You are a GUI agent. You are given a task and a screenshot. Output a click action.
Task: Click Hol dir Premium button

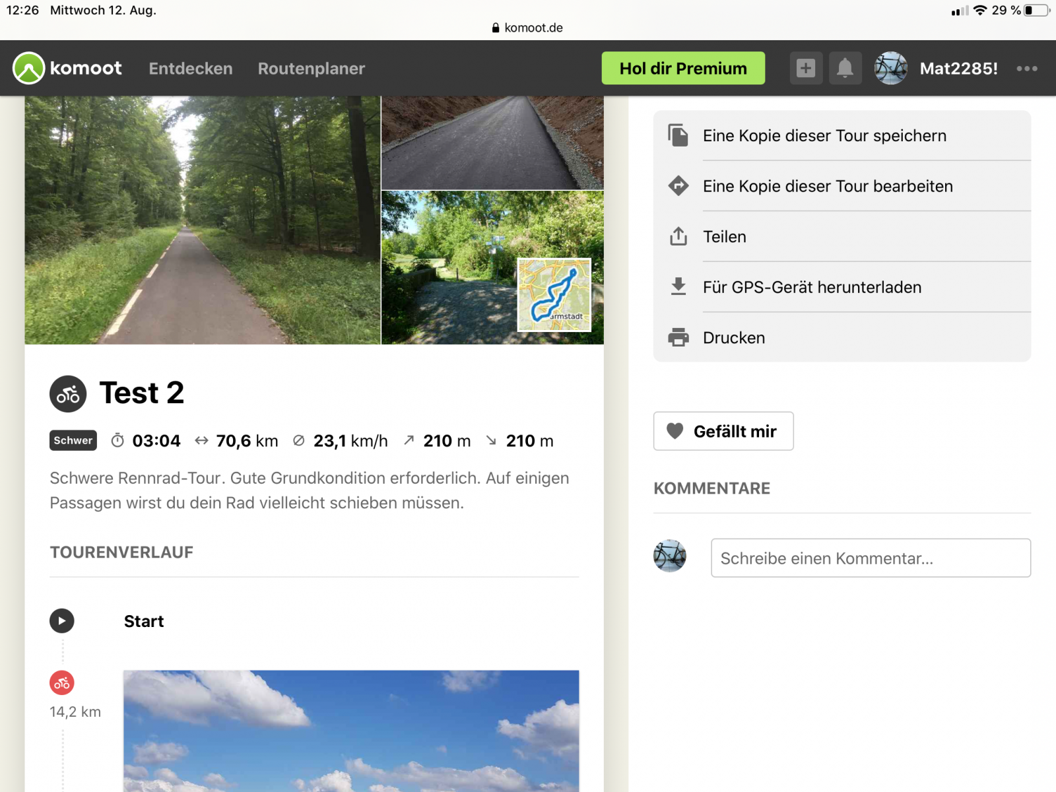[683, 68]
